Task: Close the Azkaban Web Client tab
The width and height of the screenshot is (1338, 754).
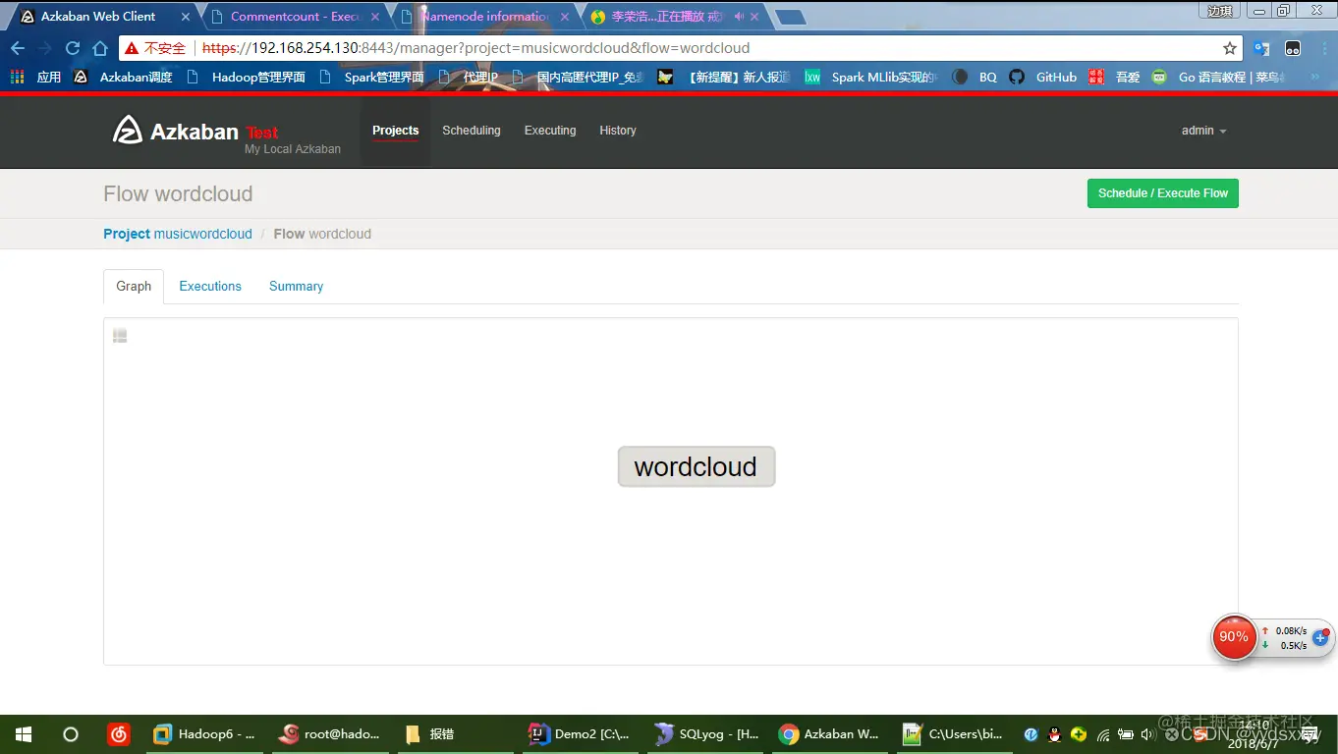Action: 186,17
